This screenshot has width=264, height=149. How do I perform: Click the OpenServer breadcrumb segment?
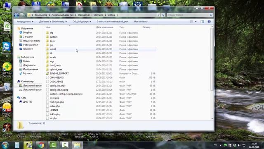pos(84,15)
